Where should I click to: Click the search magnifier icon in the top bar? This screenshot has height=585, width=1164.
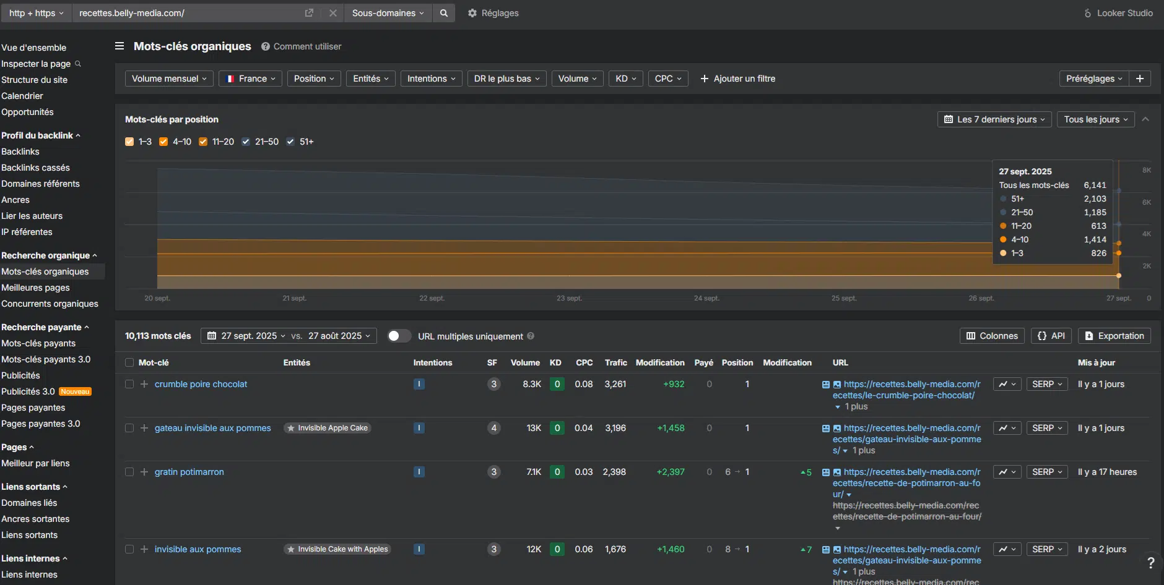tap(444, 13)
